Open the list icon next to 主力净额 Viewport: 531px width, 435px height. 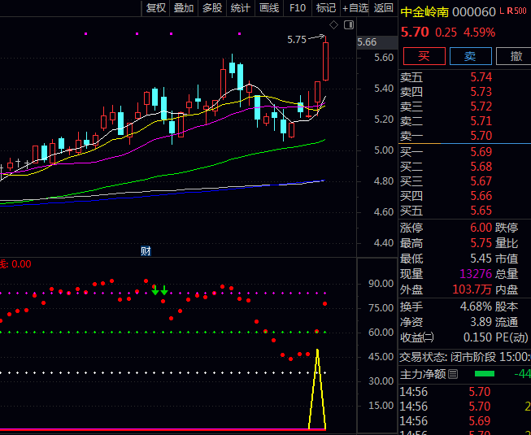[454, 374]
